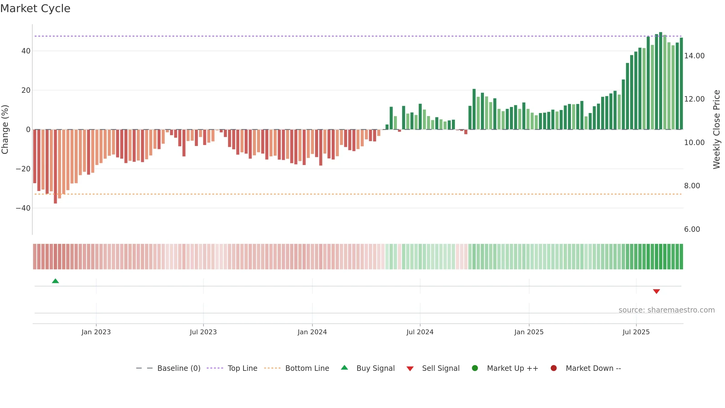Viewport: 725px width, 408px height.
Task: Click the Change (%) axis title
Action: (x=5, y=129)
